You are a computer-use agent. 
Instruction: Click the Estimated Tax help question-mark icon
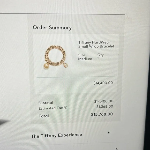pyautogui.click(x=65, y=107)
